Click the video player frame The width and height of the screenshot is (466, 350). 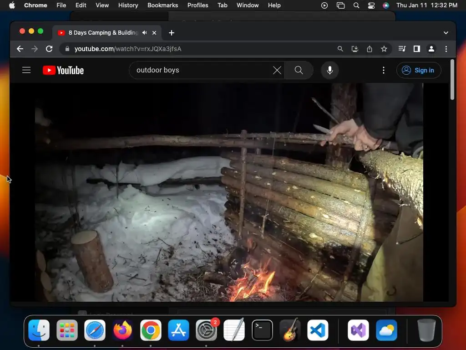(x=229, y=192)
